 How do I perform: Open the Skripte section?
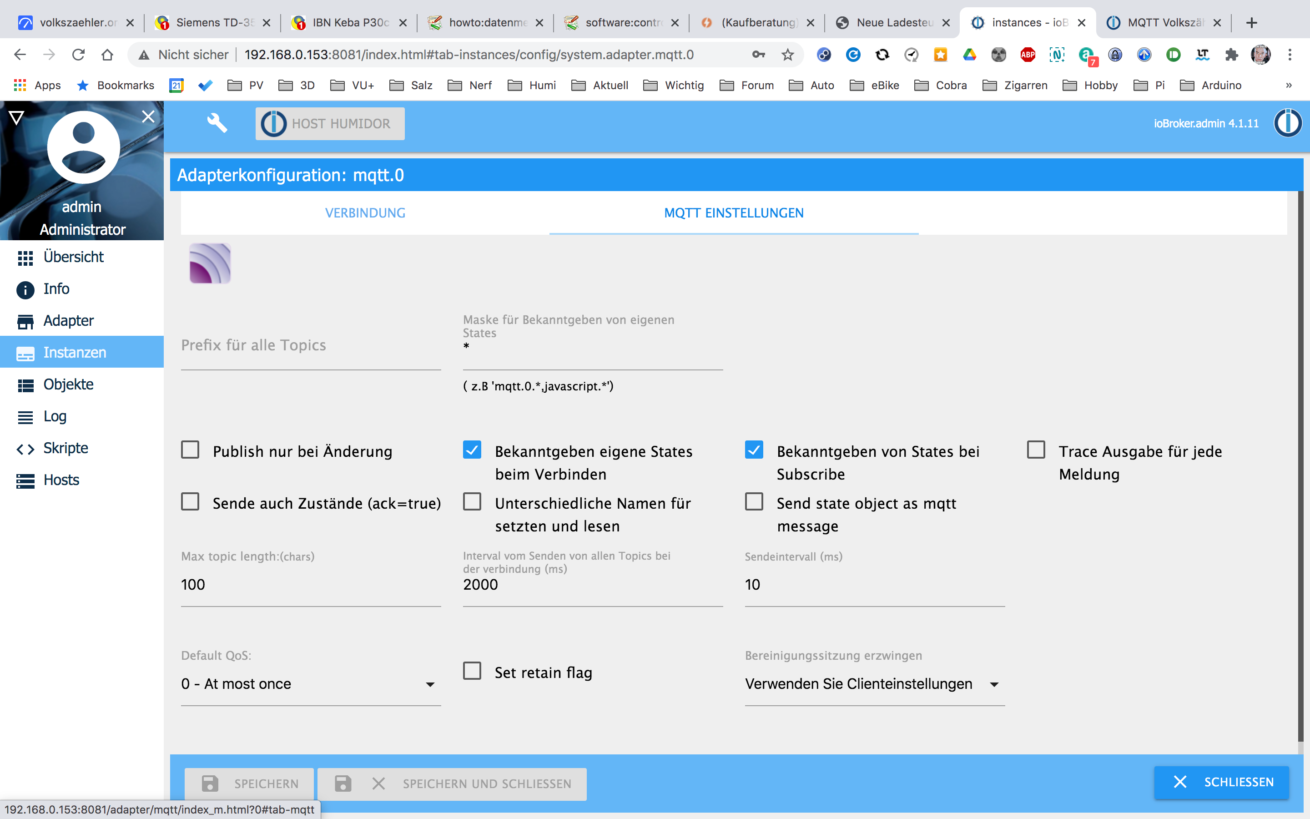pos(82,448)
